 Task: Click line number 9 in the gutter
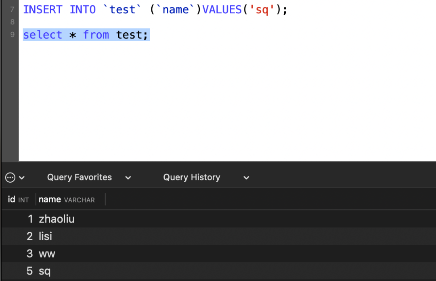(x=12, y=35)
